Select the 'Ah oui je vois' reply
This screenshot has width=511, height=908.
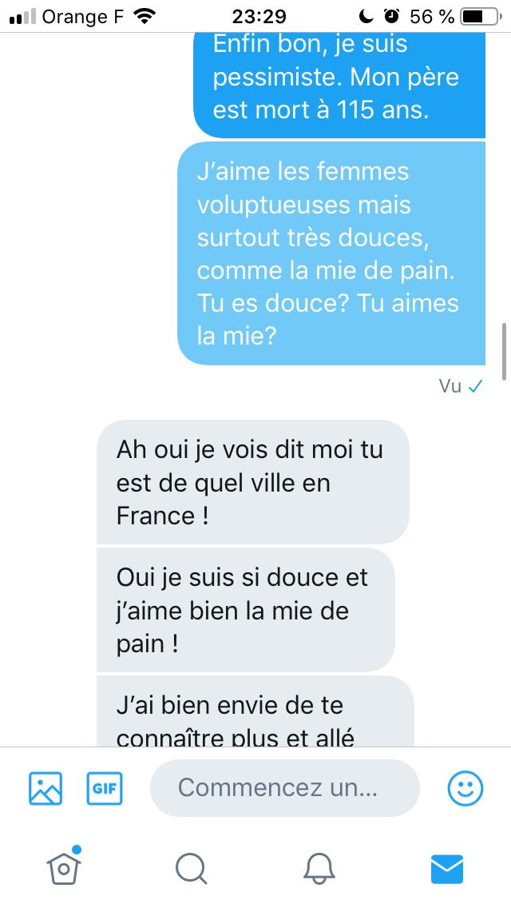click(253, 482)
